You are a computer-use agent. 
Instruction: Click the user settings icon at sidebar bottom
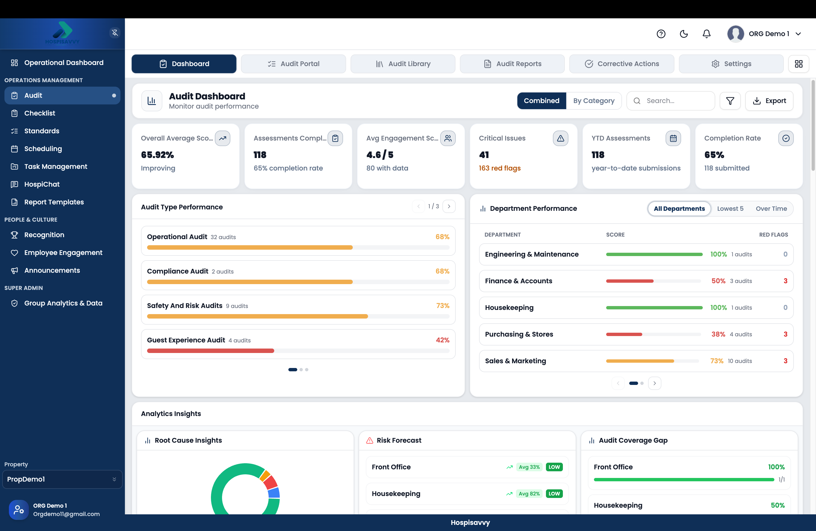[19, 510]
